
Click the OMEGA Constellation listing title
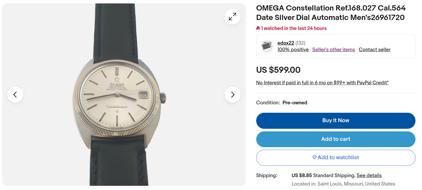pyautogui.click(x=331, y=13)
